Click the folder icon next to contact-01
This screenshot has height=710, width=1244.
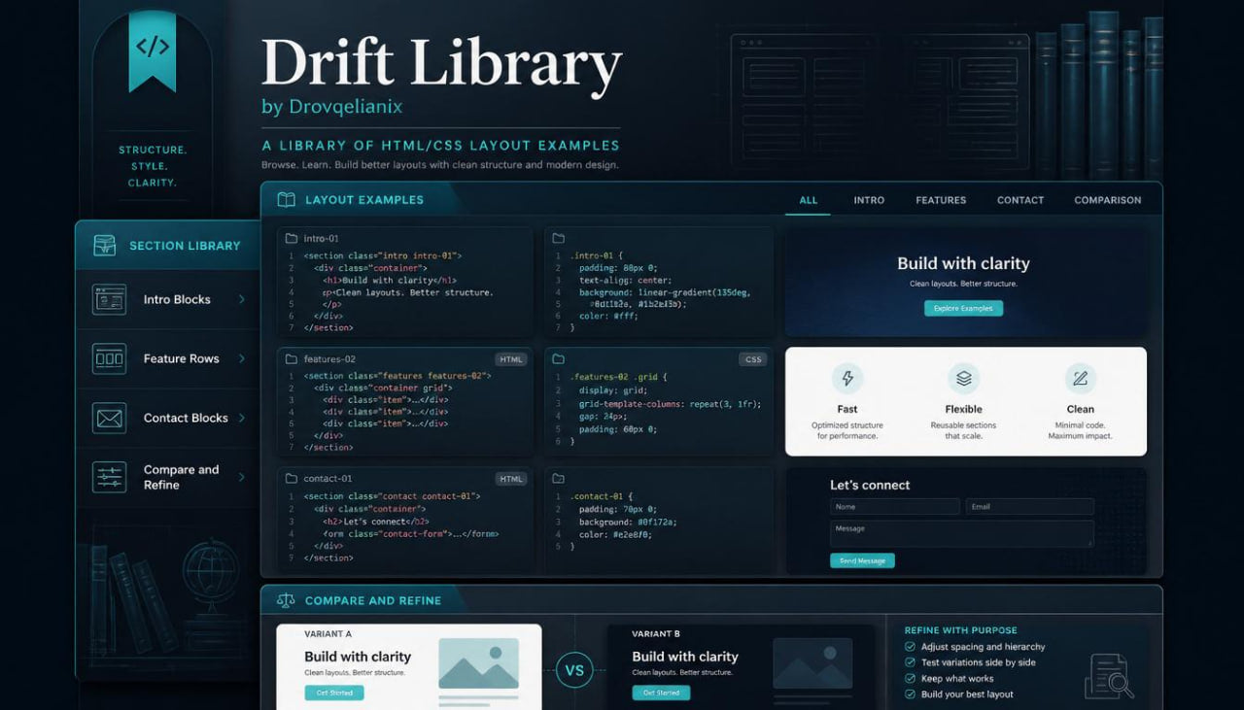click(291, 479)
